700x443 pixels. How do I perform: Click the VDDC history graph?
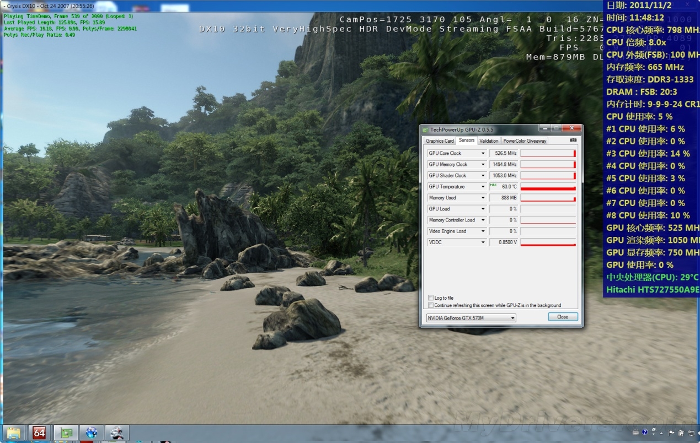click(x=548, y=242)
